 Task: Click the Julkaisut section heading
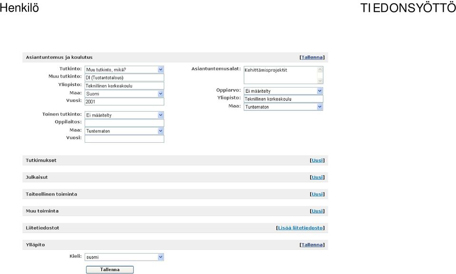tap(37, 177)
